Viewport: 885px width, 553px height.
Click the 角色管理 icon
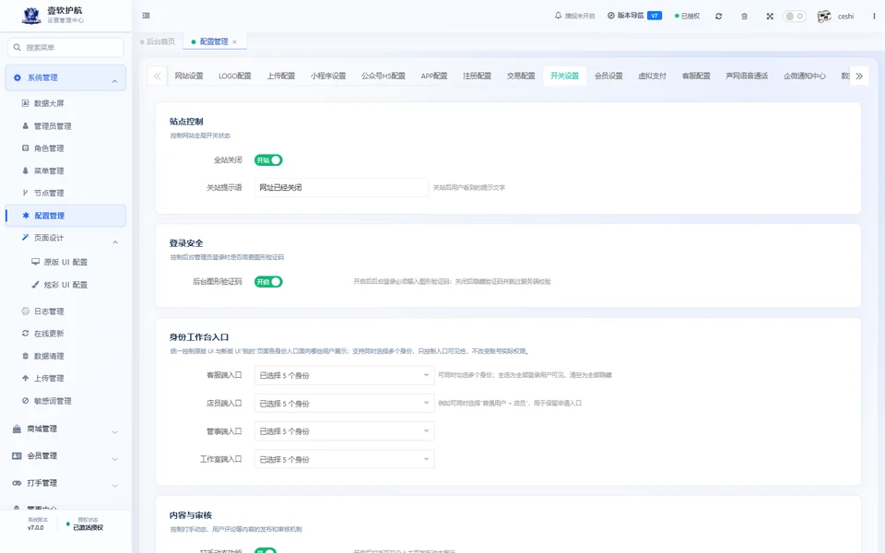[26, 148]
